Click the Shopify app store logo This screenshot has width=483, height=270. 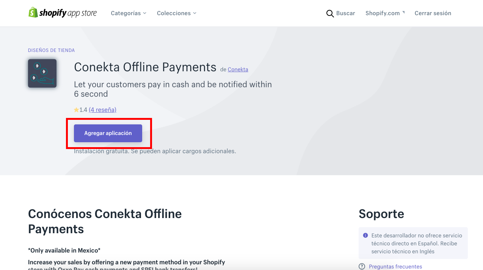(x=63, y=13)
